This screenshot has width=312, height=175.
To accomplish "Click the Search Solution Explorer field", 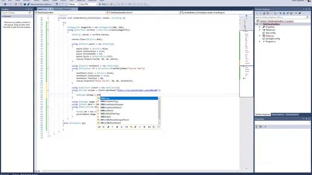I will click(x=282, y=17).
